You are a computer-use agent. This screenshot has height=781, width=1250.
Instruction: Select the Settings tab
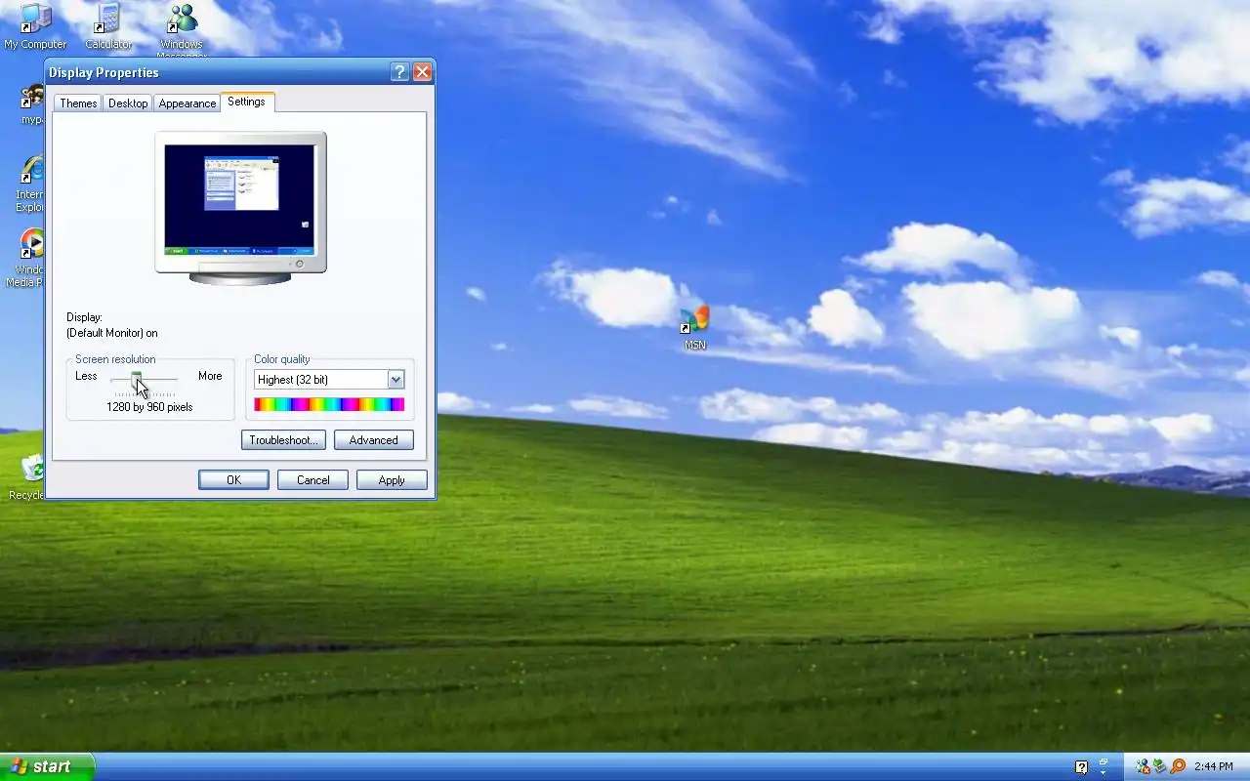pyautogui.click(x=246, y=102)
